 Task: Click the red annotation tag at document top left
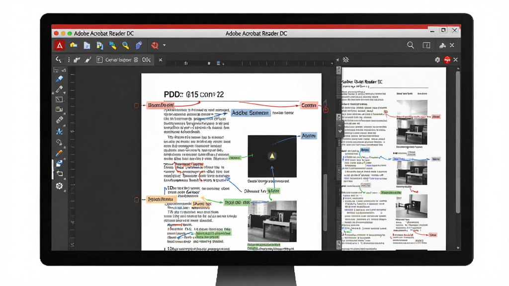coord(161,105)
